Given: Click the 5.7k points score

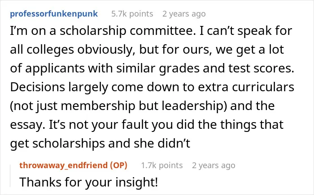Looking at the screenshot, I should point(132,14).
